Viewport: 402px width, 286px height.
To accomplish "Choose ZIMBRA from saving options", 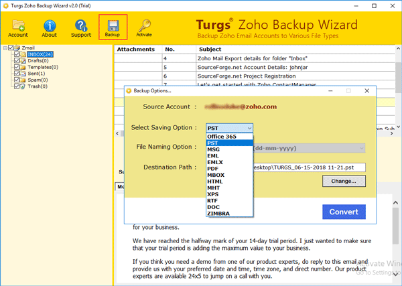I will point(229,214).
